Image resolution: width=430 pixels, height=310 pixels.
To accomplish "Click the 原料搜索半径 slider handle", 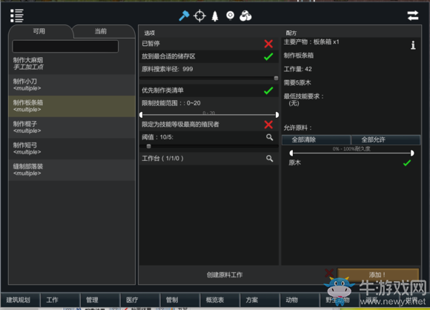I will 276,78.
